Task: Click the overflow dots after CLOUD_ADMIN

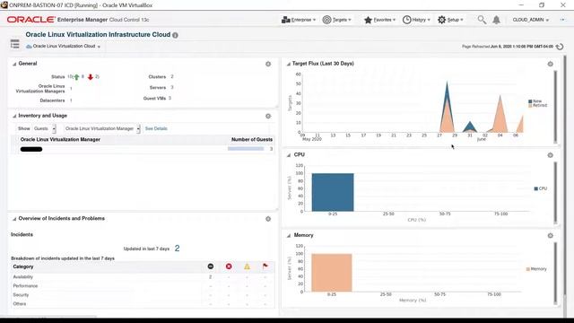Action: point(562,20)
